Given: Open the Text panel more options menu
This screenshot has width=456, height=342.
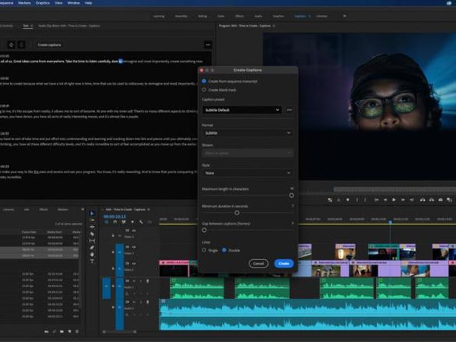Looking at the screenshot, I should pyautogui.click(x=208, y=45).
